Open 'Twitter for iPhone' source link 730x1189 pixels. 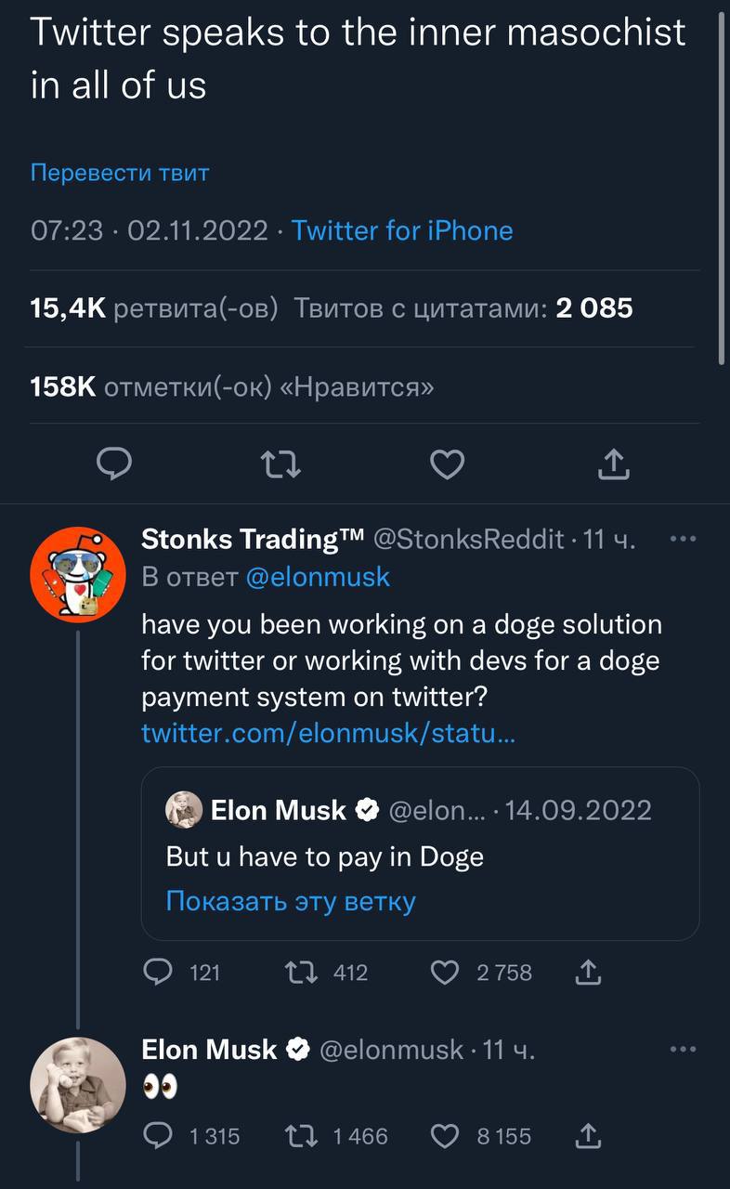tap(402, 230)
